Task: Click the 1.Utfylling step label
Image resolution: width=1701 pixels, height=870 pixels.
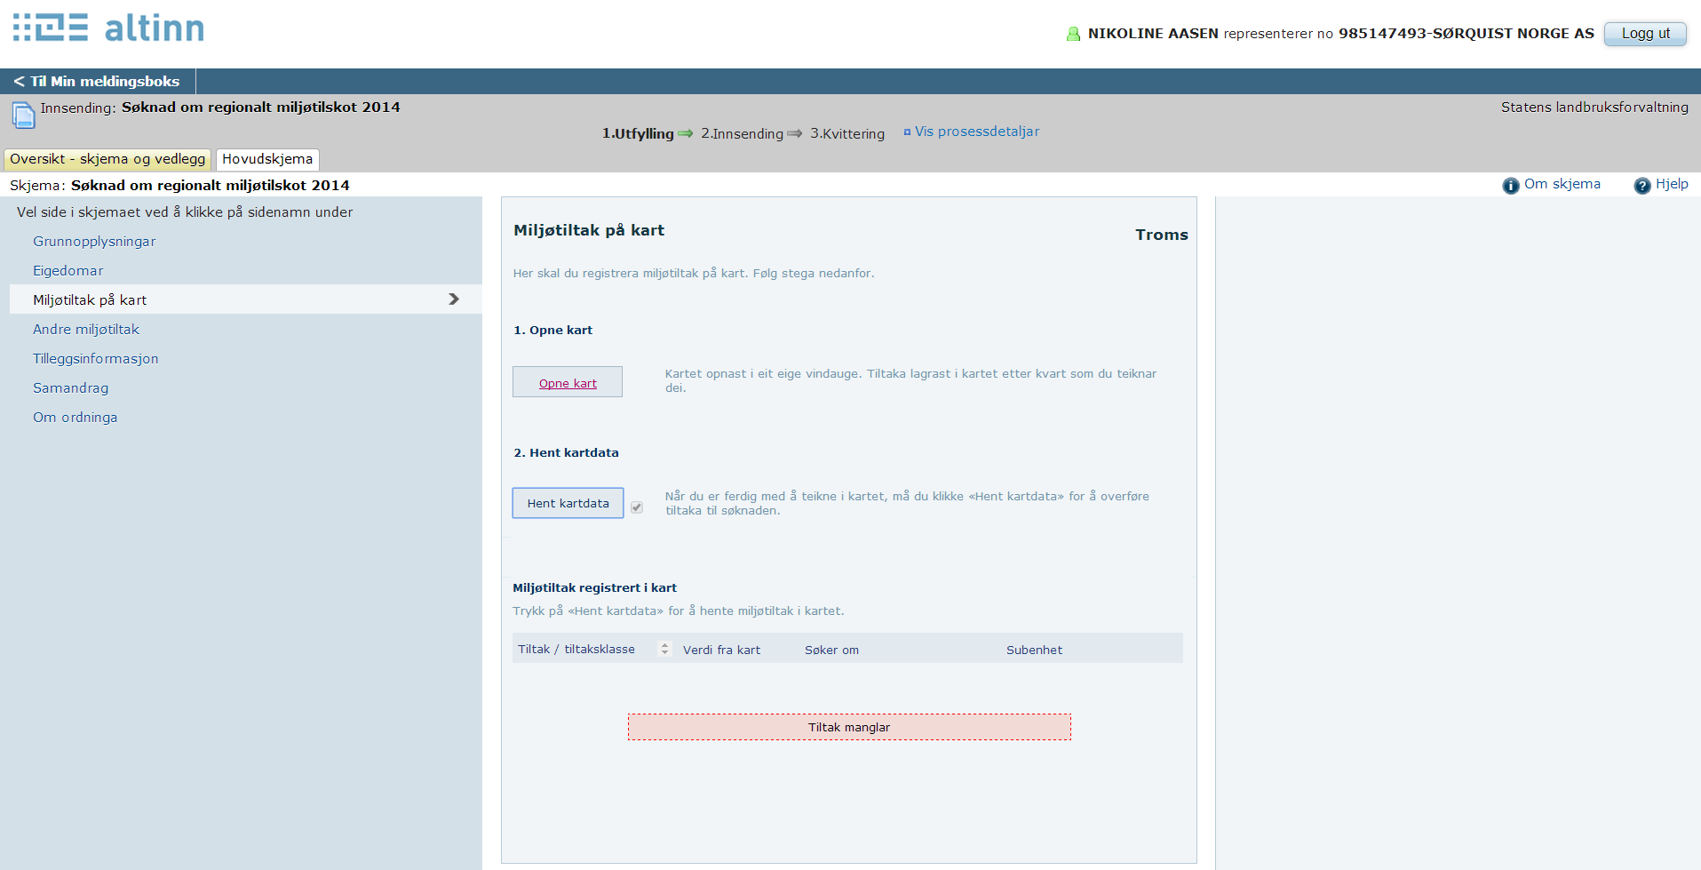Action: point(638,133)
